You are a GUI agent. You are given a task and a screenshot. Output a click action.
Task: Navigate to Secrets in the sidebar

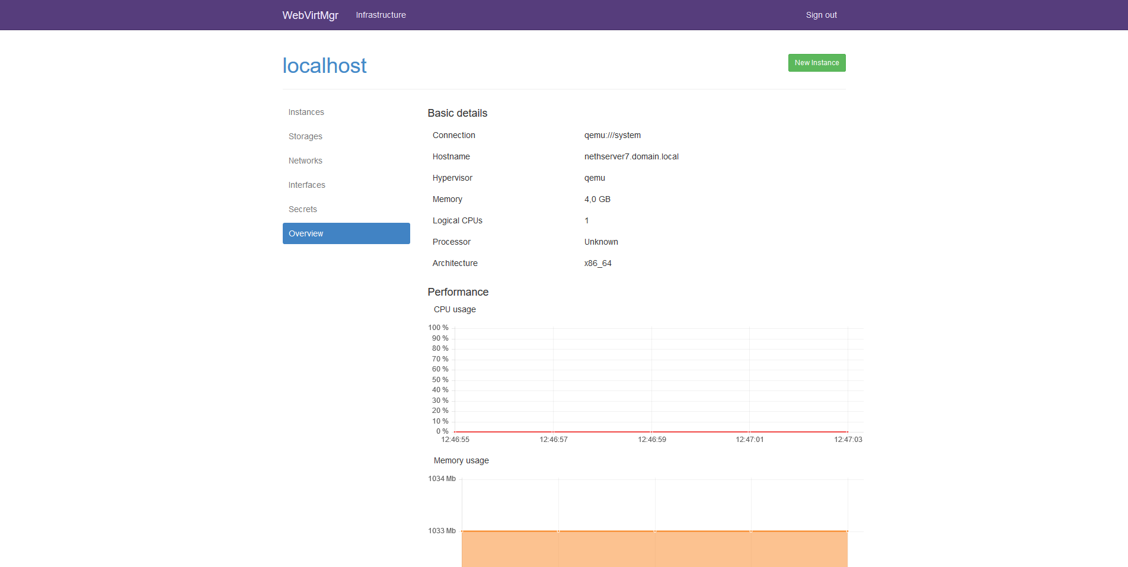click(303, 209)
